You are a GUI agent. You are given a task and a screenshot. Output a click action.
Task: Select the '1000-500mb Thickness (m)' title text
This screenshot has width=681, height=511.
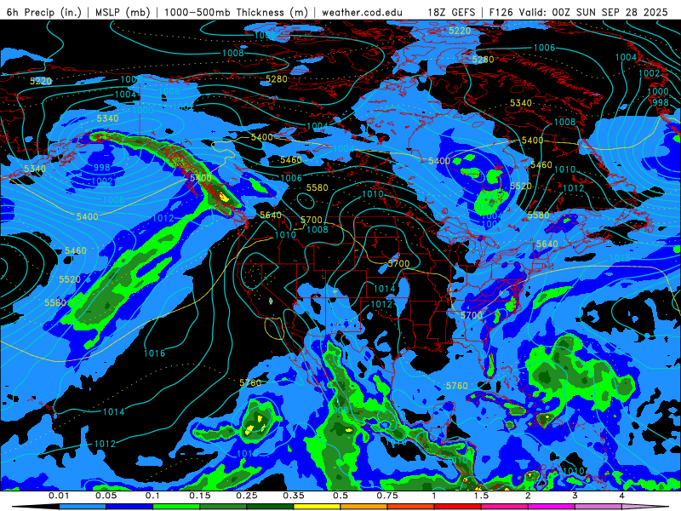click(236, 12)
